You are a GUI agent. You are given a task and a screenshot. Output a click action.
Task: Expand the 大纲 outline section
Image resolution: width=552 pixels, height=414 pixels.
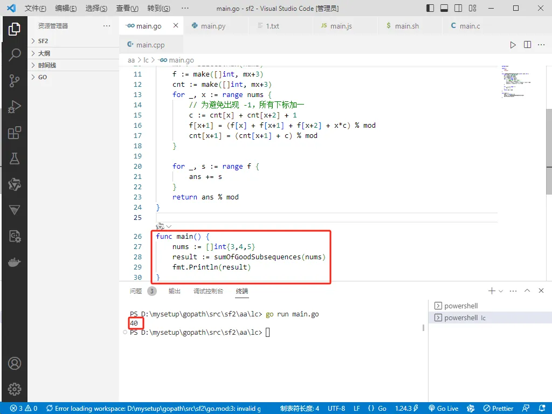tap(73, 53)
